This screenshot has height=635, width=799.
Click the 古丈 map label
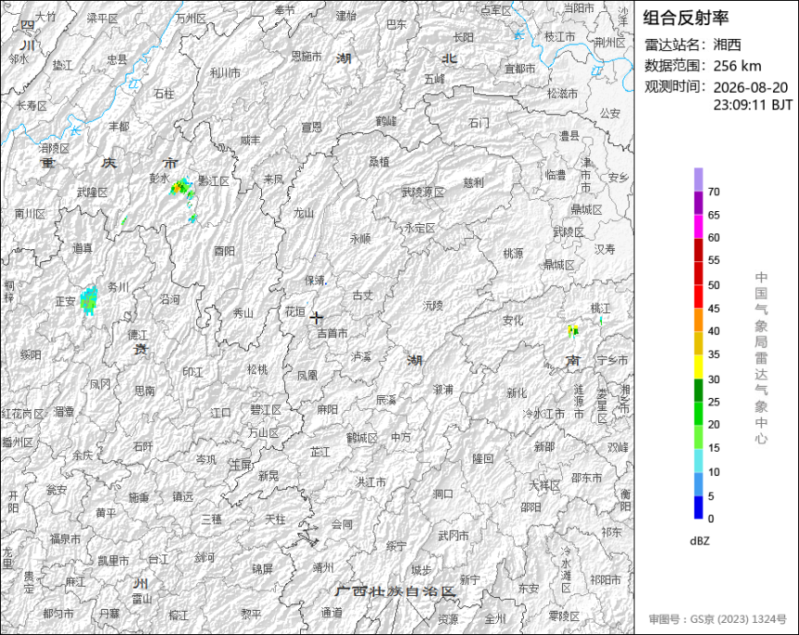(x=363, y=296)
